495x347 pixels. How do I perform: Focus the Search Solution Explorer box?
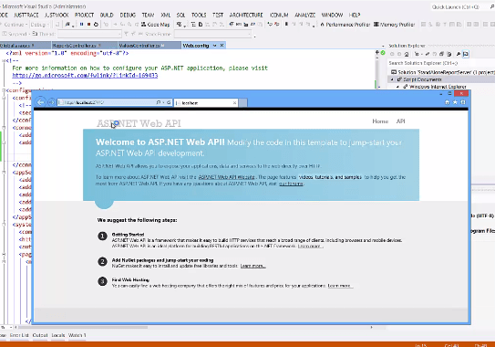[x=441, y=63]
